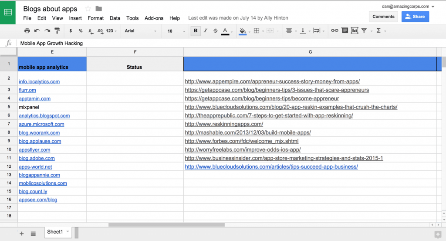
Task: Open fill color paint bucket
Action: pos(242,31)
